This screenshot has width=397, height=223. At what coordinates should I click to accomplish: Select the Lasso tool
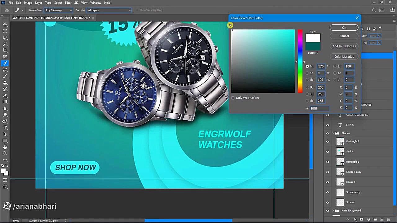point(5,37)
